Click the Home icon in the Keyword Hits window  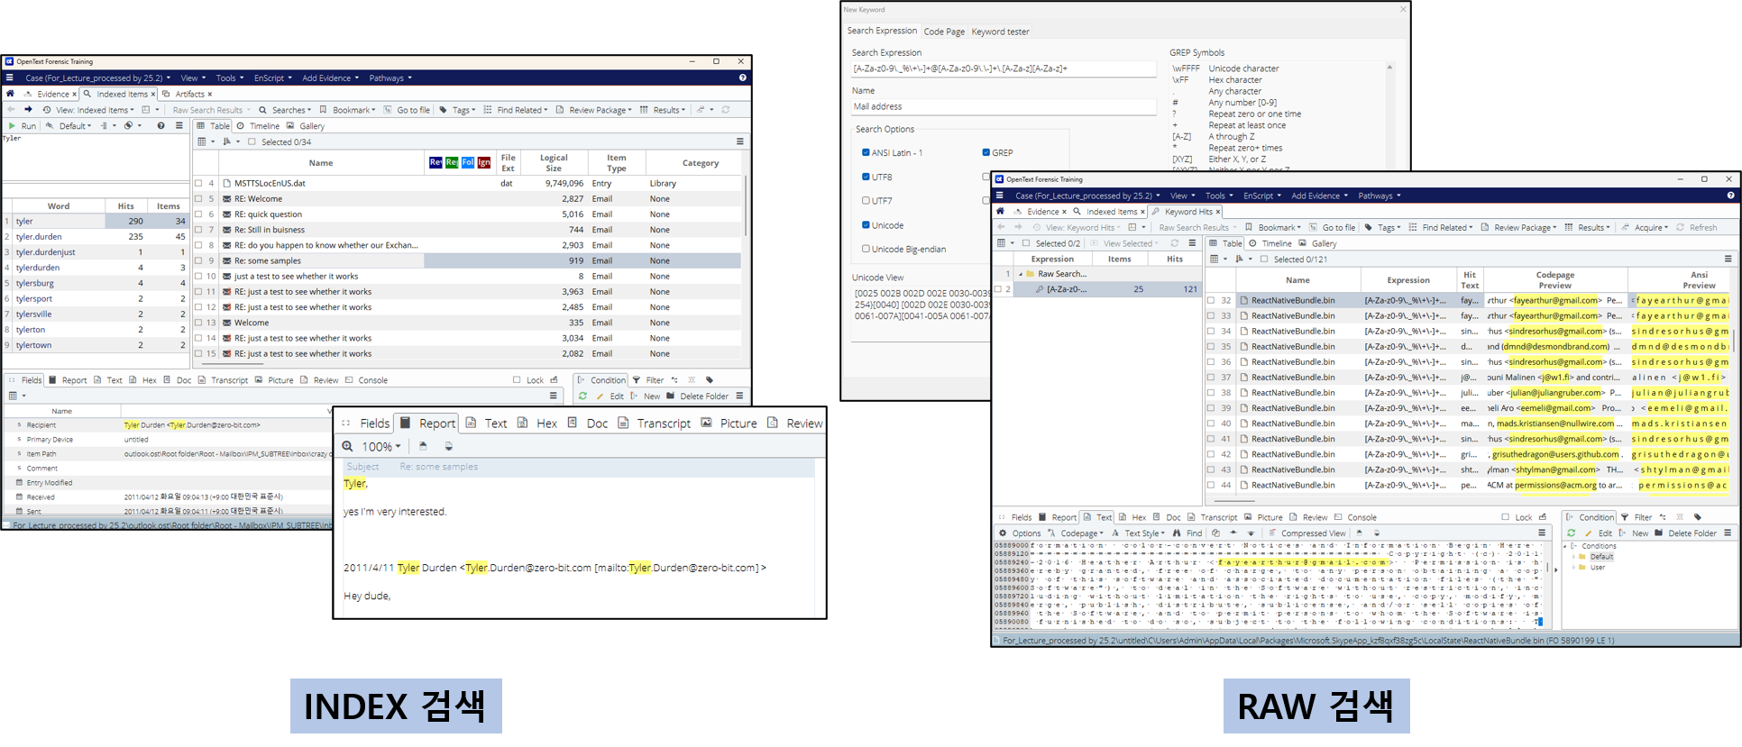click(x=1000, y=212)
